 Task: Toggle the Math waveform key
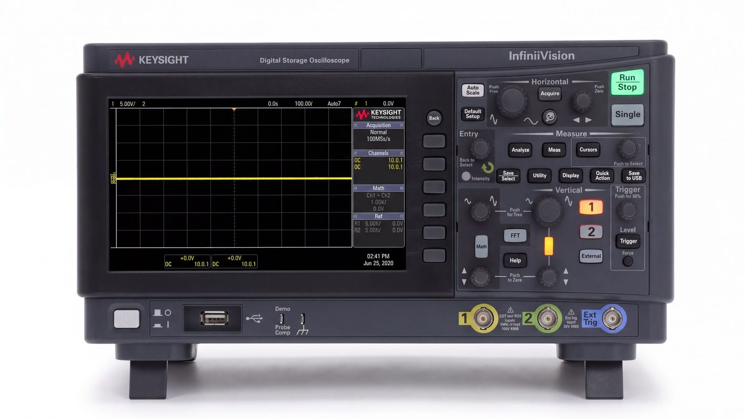[x=481, y=247]
